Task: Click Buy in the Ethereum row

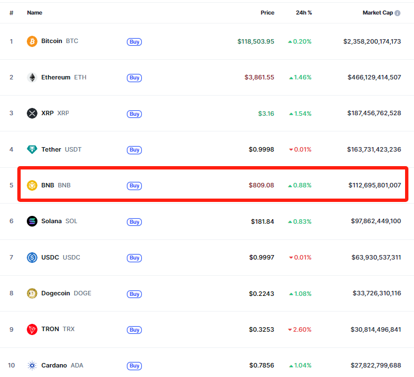Action: [135, 78]
